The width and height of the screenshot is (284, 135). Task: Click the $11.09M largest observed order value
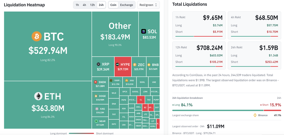coord(215,126)
